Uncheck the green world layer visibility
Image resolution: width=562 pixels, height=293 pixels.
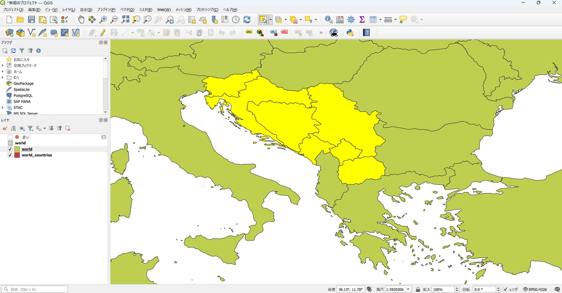pos(10,149)
